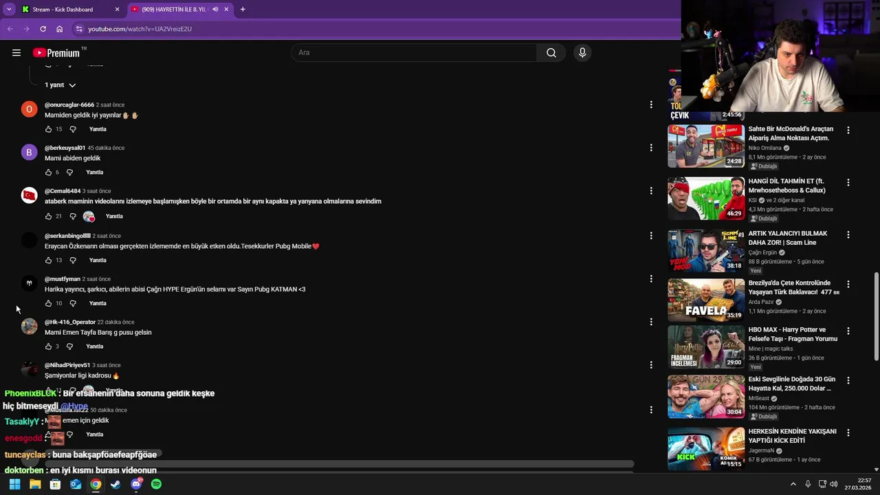Open @Cemal6484 channel username link
This screenshot has height=495, width=880.
pyautogui.click(x=63, y=191)
